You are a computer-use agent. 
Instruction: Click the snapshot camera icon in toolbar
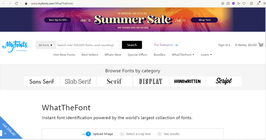pos(228,4)
